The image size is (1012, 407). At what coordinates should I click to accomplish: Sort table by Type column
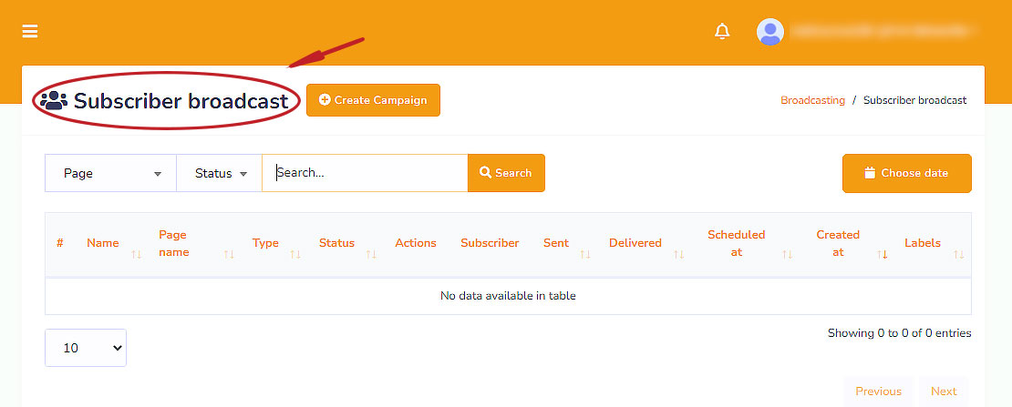point(265,243)
